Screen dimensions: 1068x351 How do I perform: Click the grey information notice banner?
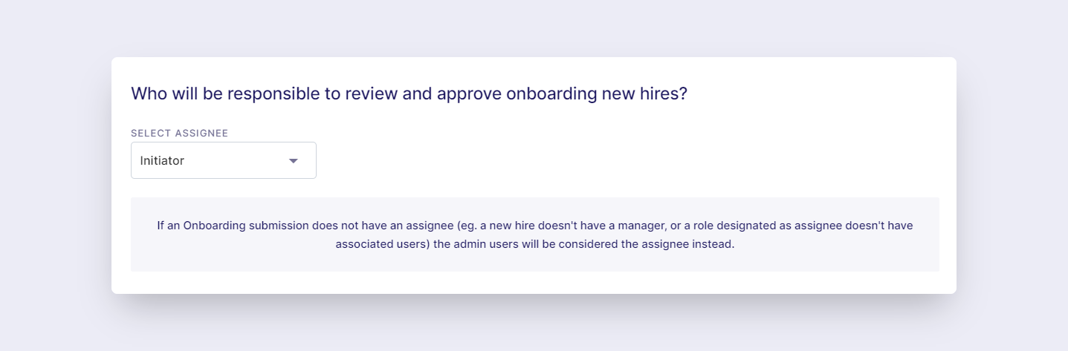[x=535, y=234]
